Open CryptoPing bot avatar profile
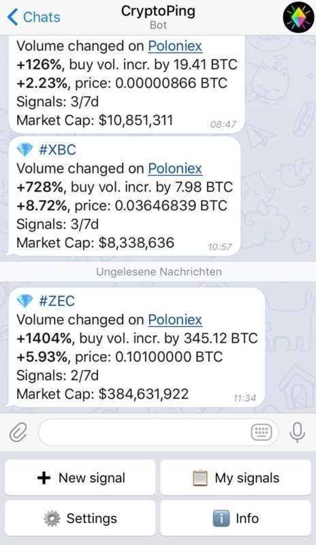316x545 pixels. pyautogui.click(x=296, y=18)
